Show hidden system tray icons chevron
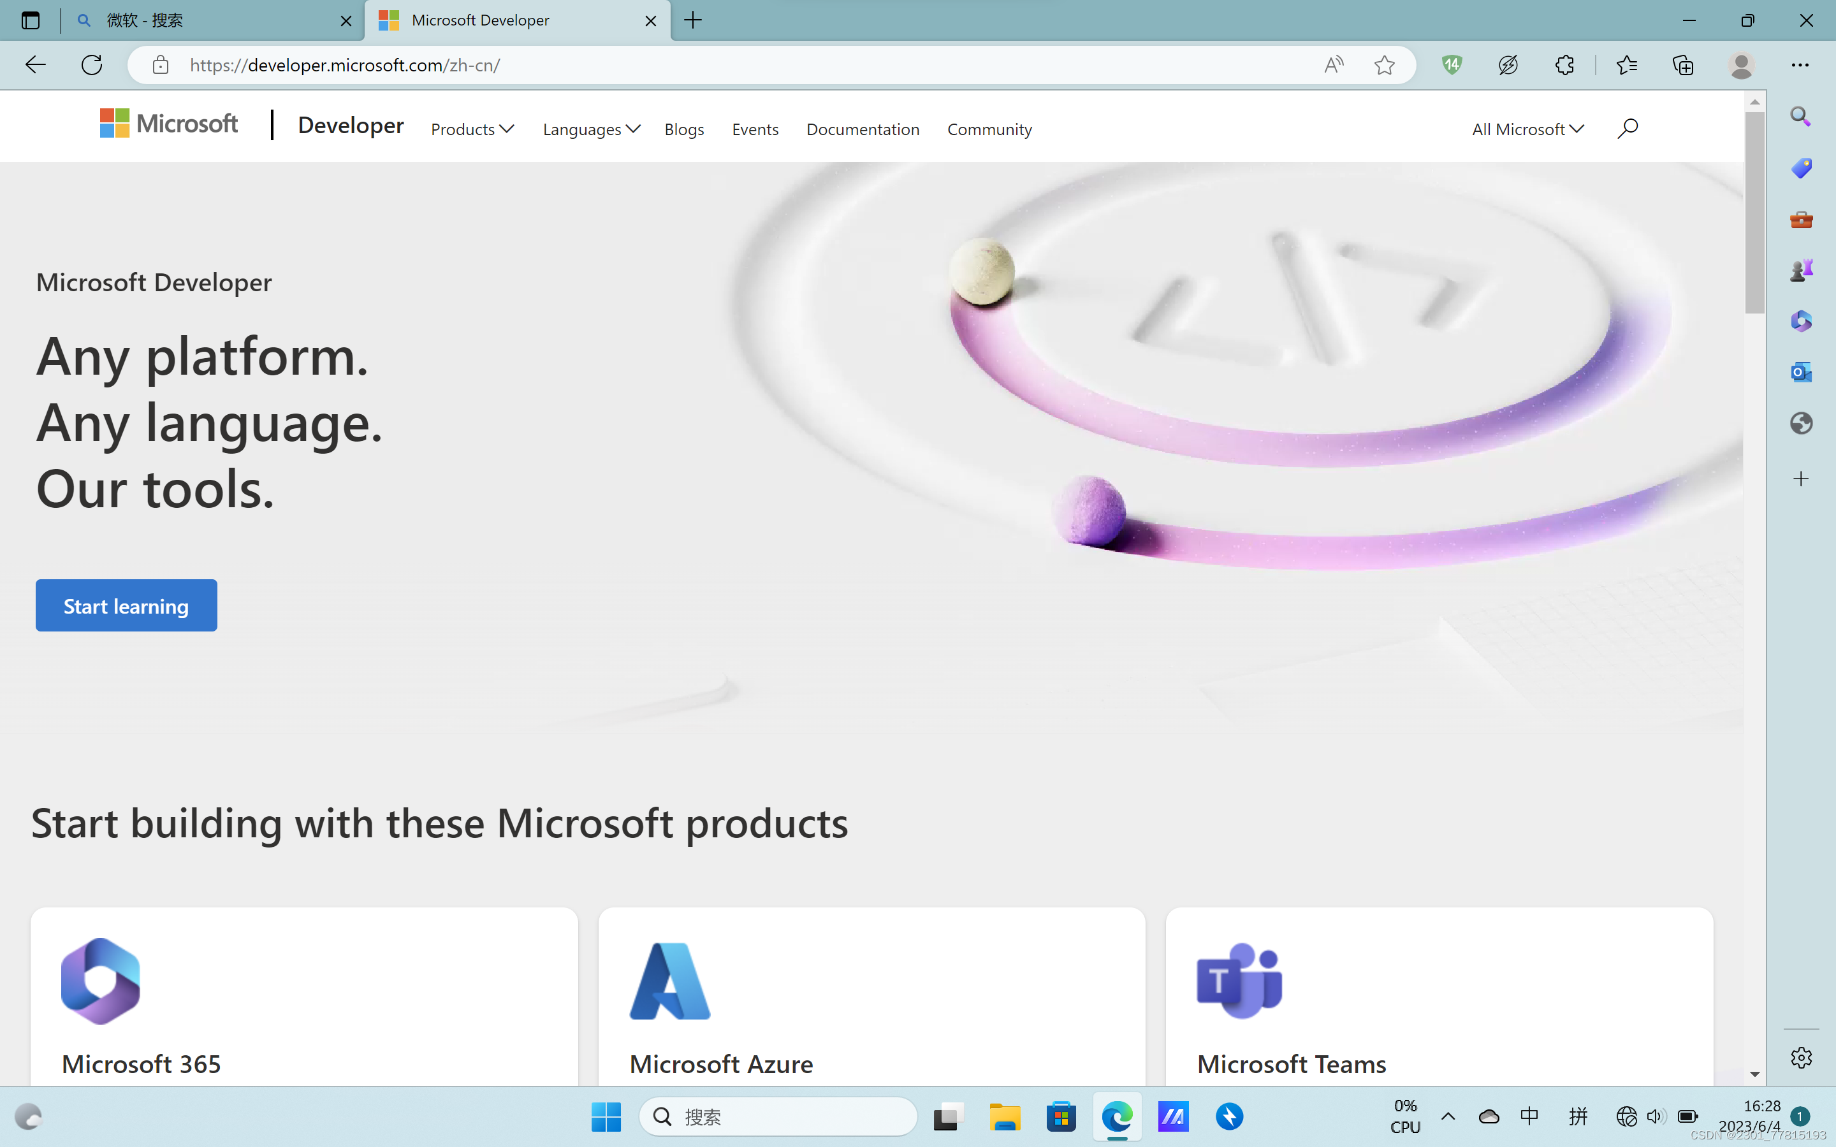The width and height of the screenshot is (1836, 1147). tap(1448, 1116)
